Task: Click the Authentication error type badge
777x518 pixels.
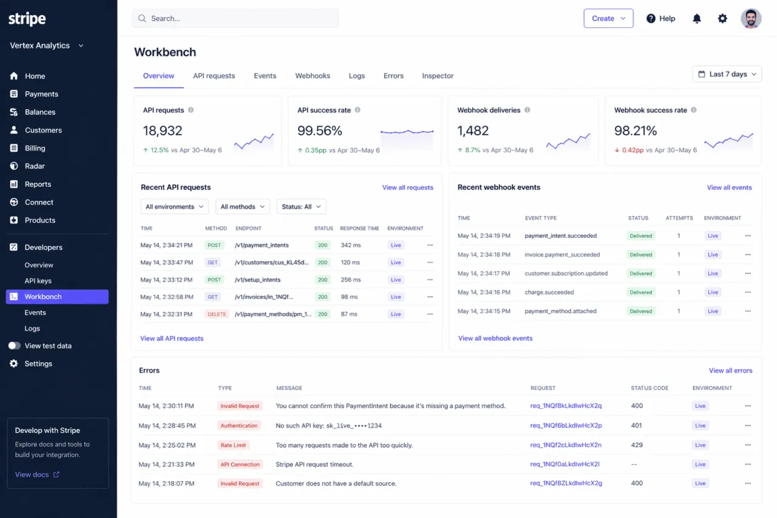Action: (x=240, y=426)
